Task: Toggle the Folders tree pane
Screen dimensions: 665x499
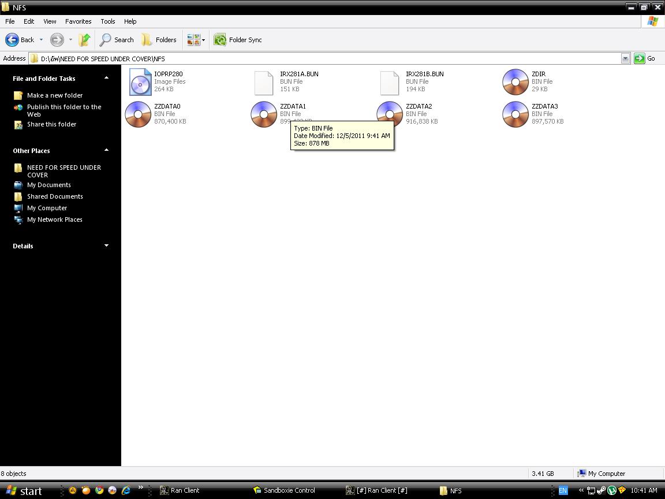Action: click(159, 40)
